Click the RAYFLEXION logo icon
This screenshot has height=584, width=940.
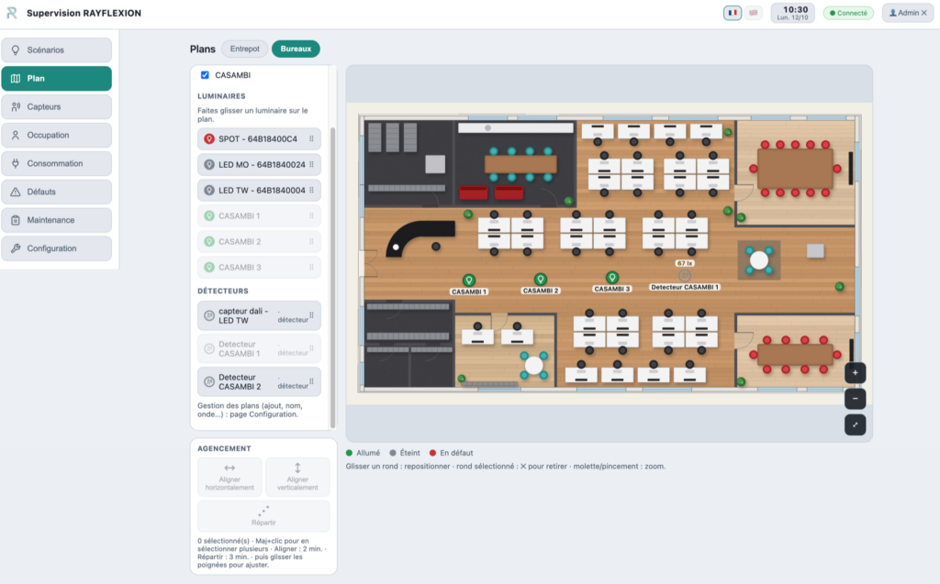[x=11, y=13]
